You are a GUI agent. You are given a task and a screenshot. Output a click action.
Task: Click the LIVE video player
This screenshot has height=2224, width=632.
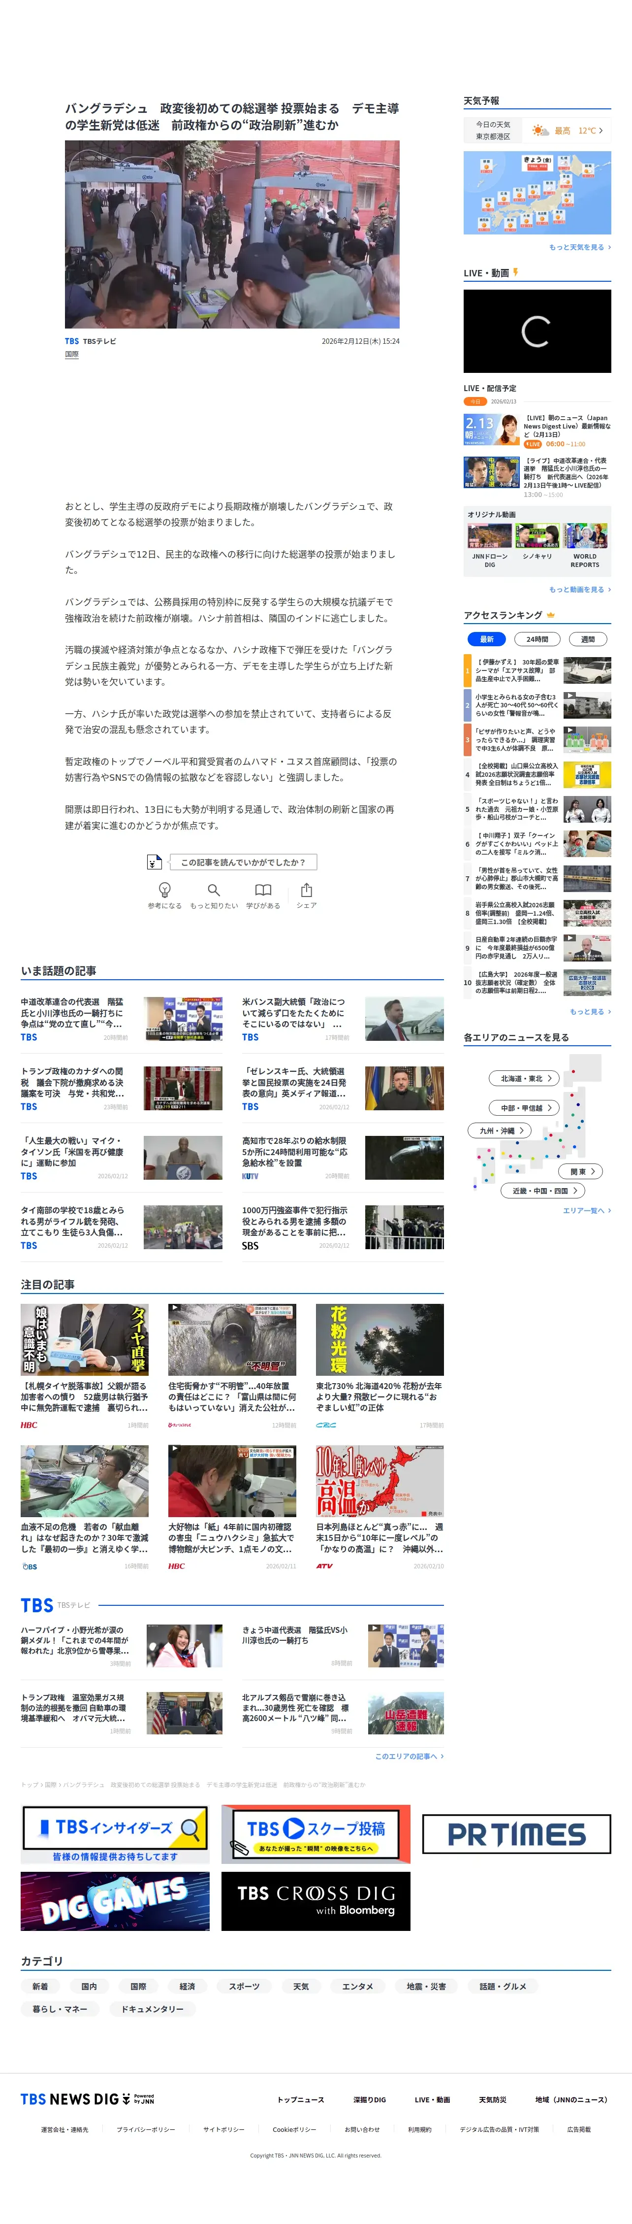537,331
